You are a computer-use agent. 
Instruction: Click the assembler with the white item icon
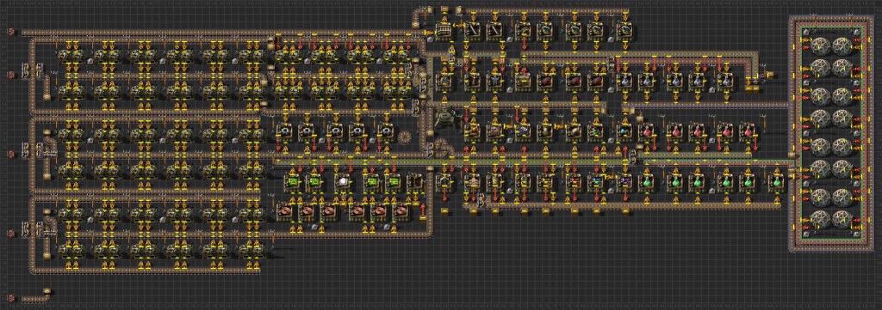pyautogui.click(x=343, y=182)
